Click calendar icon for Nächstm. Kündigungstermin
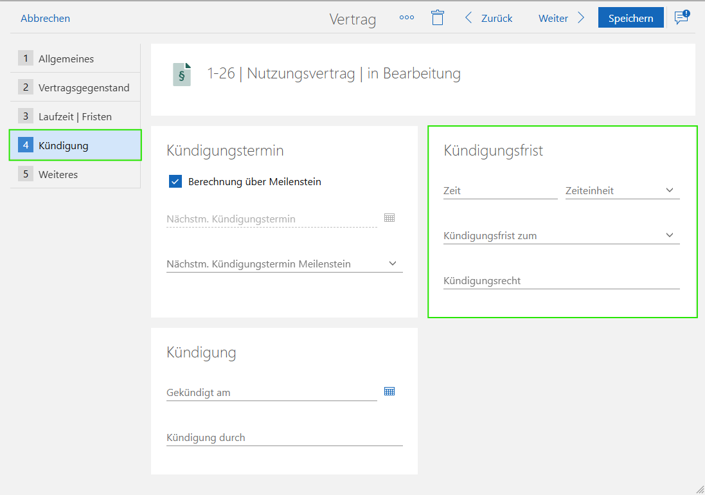This screenshot has width=705, height=495. tap(389, 218)
